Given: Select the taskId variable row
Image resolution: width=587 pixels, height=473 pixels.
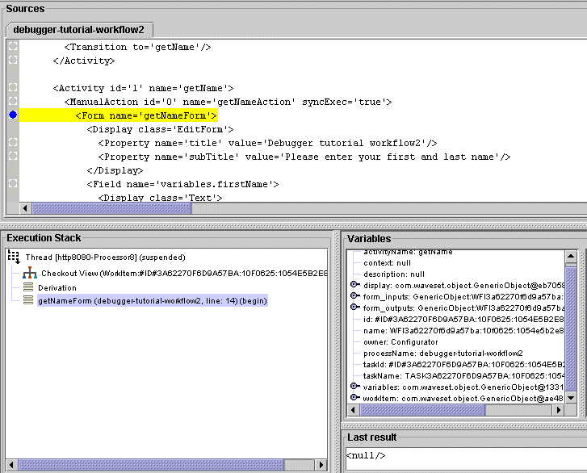Looking at the screenshot, I should point(463,365).
